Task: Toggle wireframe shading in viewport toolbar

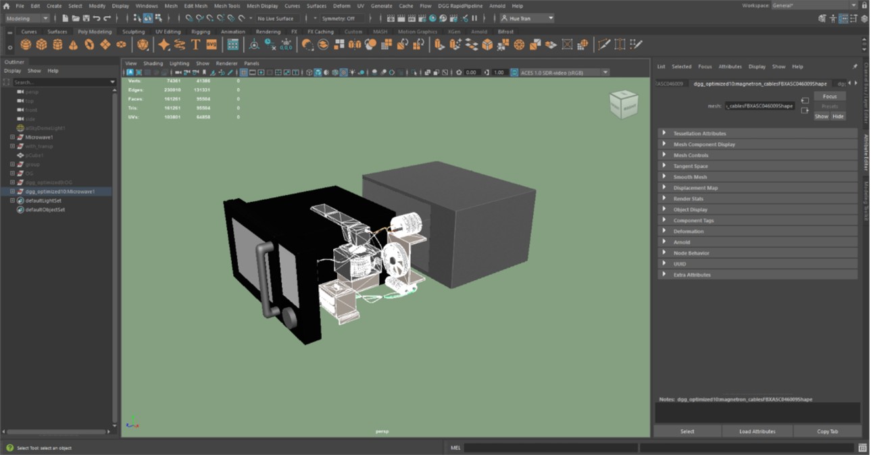Action: click(309, 72)
